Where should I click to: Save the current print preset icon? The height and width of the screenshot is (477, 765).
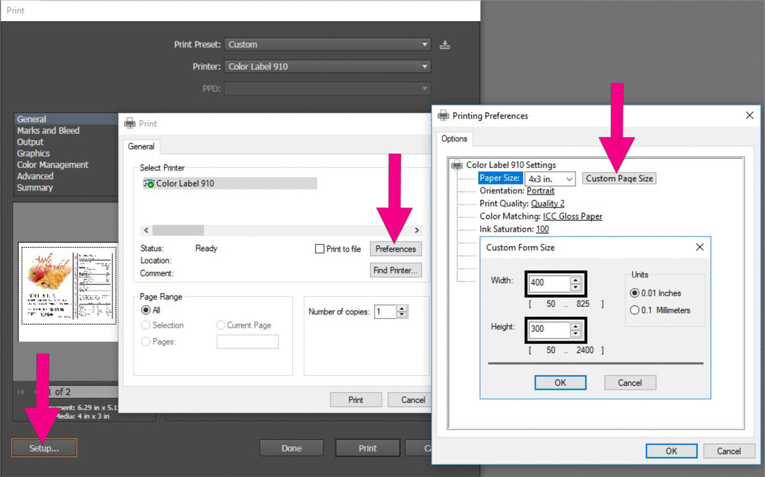point(445,45)
